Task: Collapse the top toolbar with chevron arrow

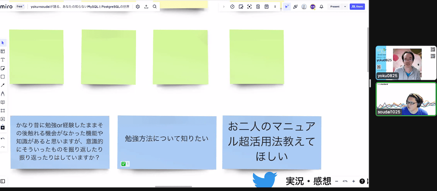Action: (x=224, y=7)
